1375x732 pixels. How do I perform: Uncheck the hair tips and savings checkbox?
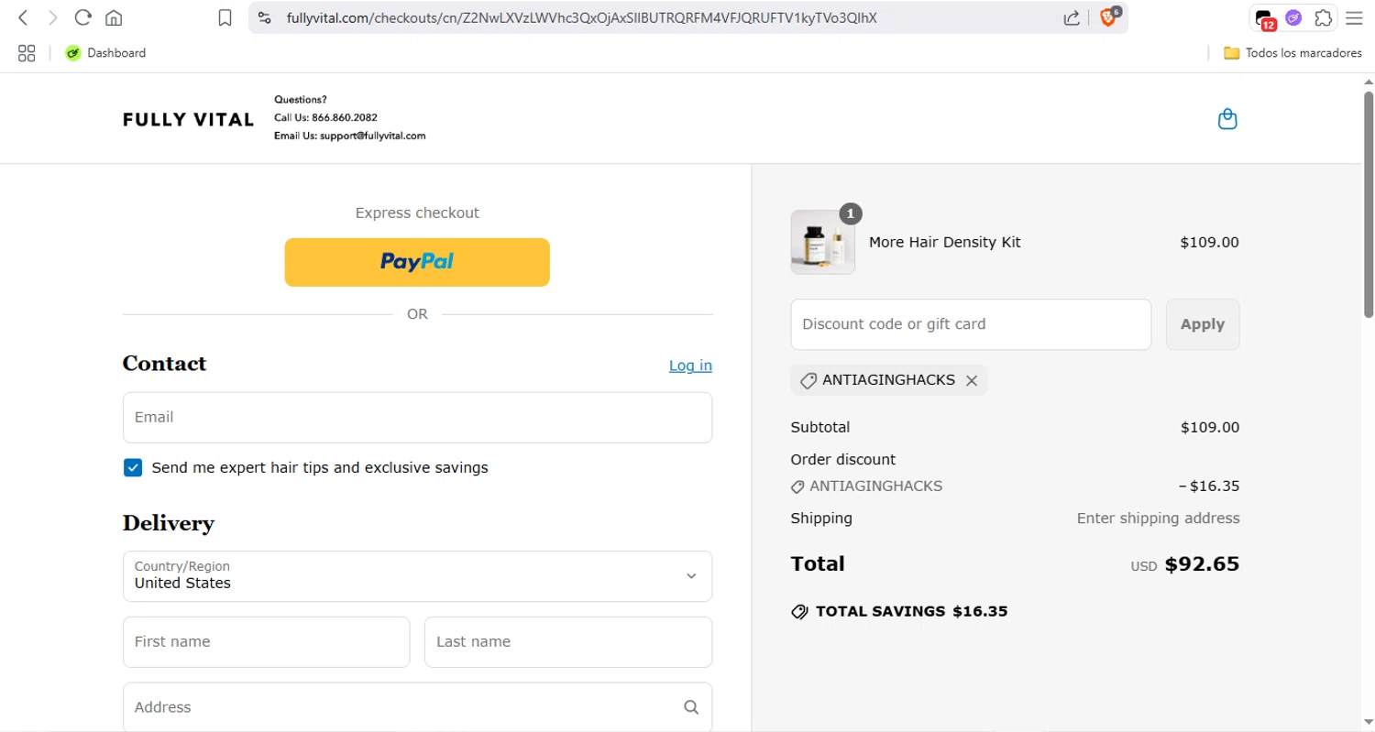pyautogui.click(x=133, y=468)
